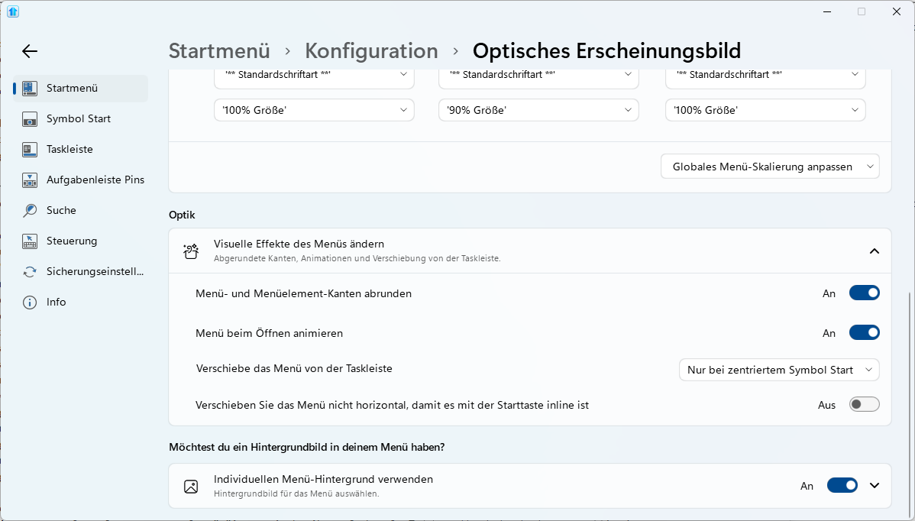This screenshot has height=521, width=915.
Task: Disable Menü- und Menüelement-Kanten abrunden toggle
Action: click(864, 293)
